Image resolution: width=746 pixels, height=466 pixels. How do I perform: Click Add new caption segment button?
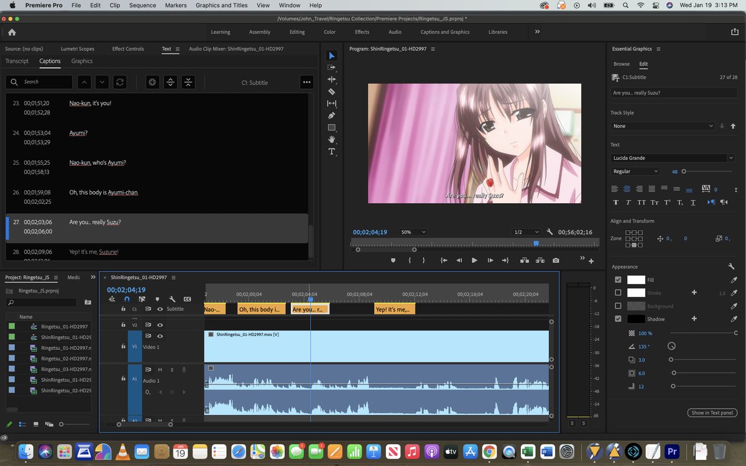[152, 82]
